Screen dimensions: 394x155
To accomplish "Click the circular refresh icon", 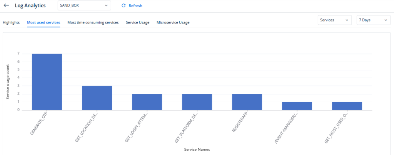I will pyautogui.click(x=124, y=5).
